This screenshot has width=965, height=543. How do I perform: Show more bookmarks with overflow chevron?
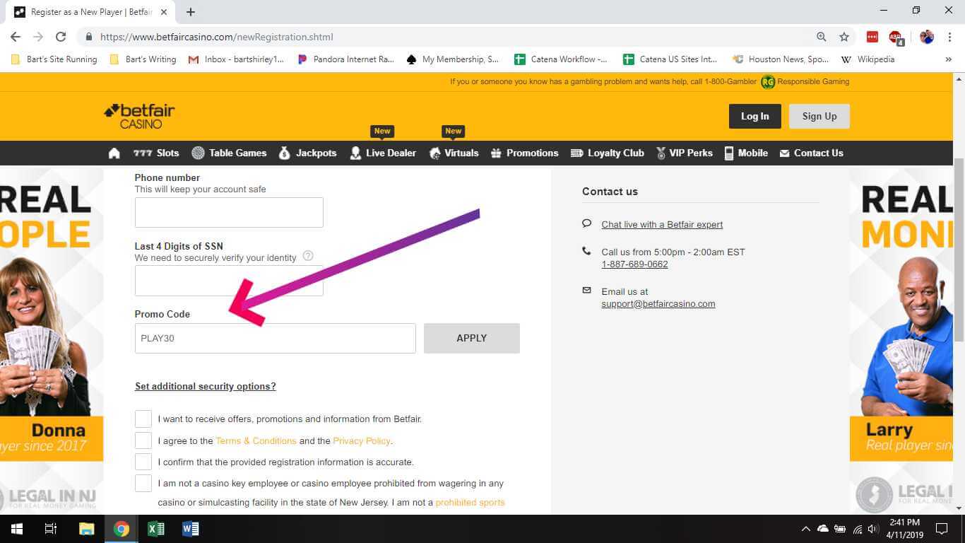click(948, 59)
